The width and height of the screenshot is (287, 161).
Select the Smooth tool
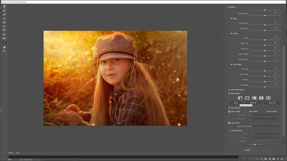(x=4, y=14)
